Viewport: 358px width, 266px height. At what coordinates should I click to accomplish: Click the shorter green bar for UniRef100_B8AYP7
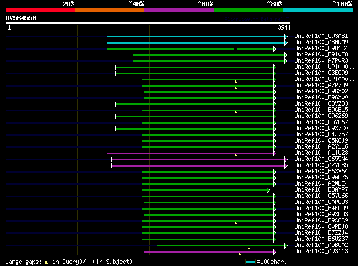(x=205, y=191)
